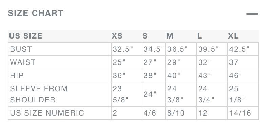Click the WAIST row label
This screenshot has height=127, width=261.
pyautogui.click(x=23, y=62)
